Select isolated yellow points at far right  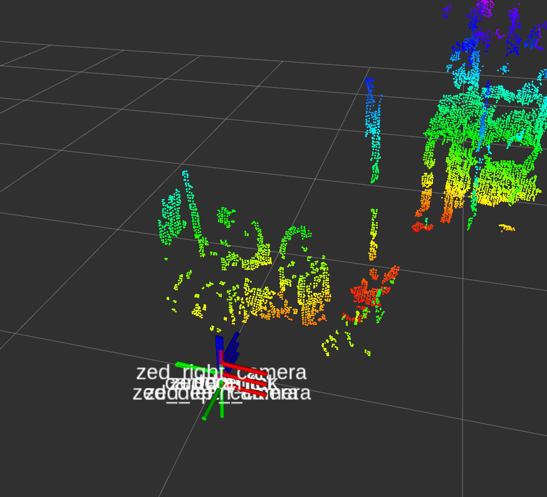506,228
